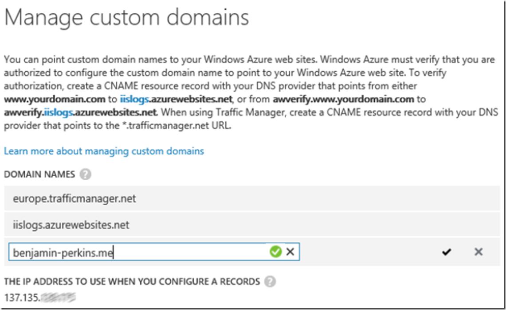Click the IP address to use heading text

[x=132, y=282]
